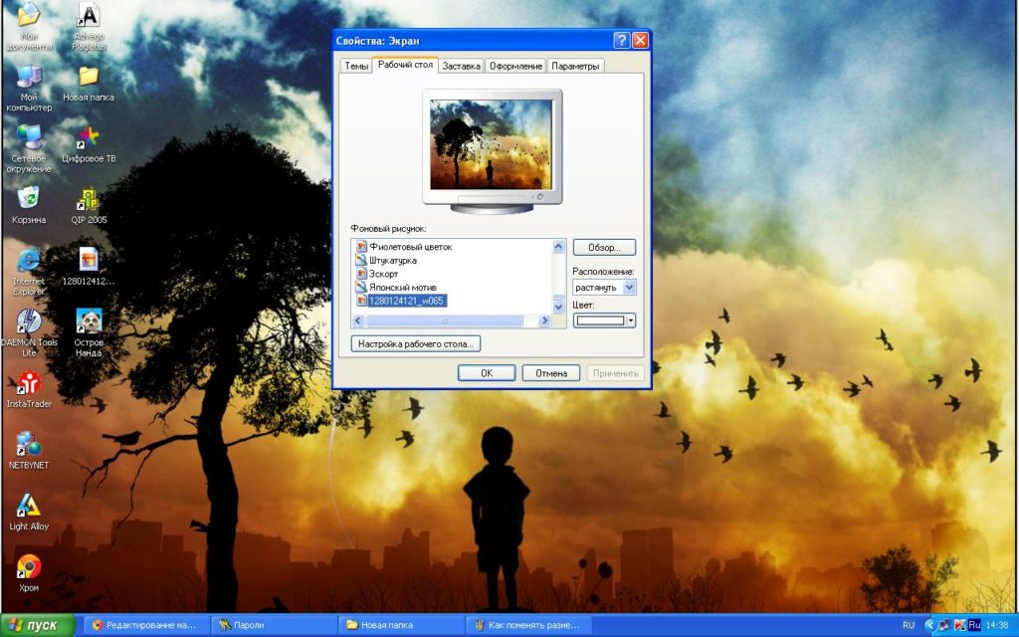The width and height of the screenshot is (1019, 637).
Task: Open the Расположение dropdown showing растянуть
Action: coord(604,287)
